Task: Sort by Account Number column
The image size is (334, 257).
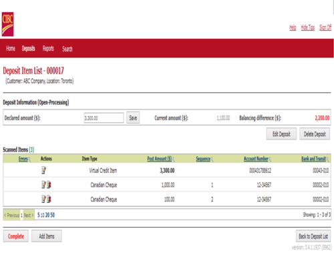Action: [256, 159]
